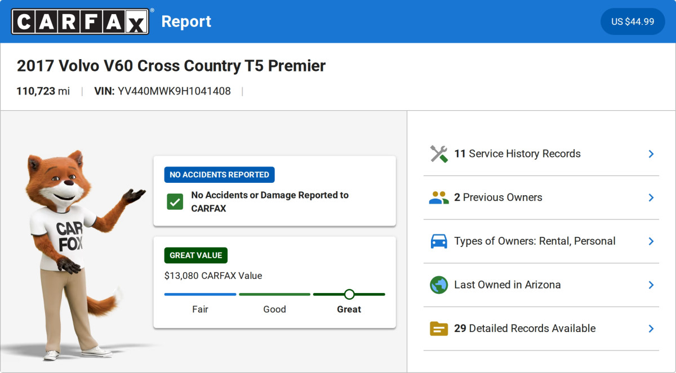Image resolution: width=676 pixels, height=373 pixels.
Task: Expand Types of Owners chevron
Action: (651, 241)
